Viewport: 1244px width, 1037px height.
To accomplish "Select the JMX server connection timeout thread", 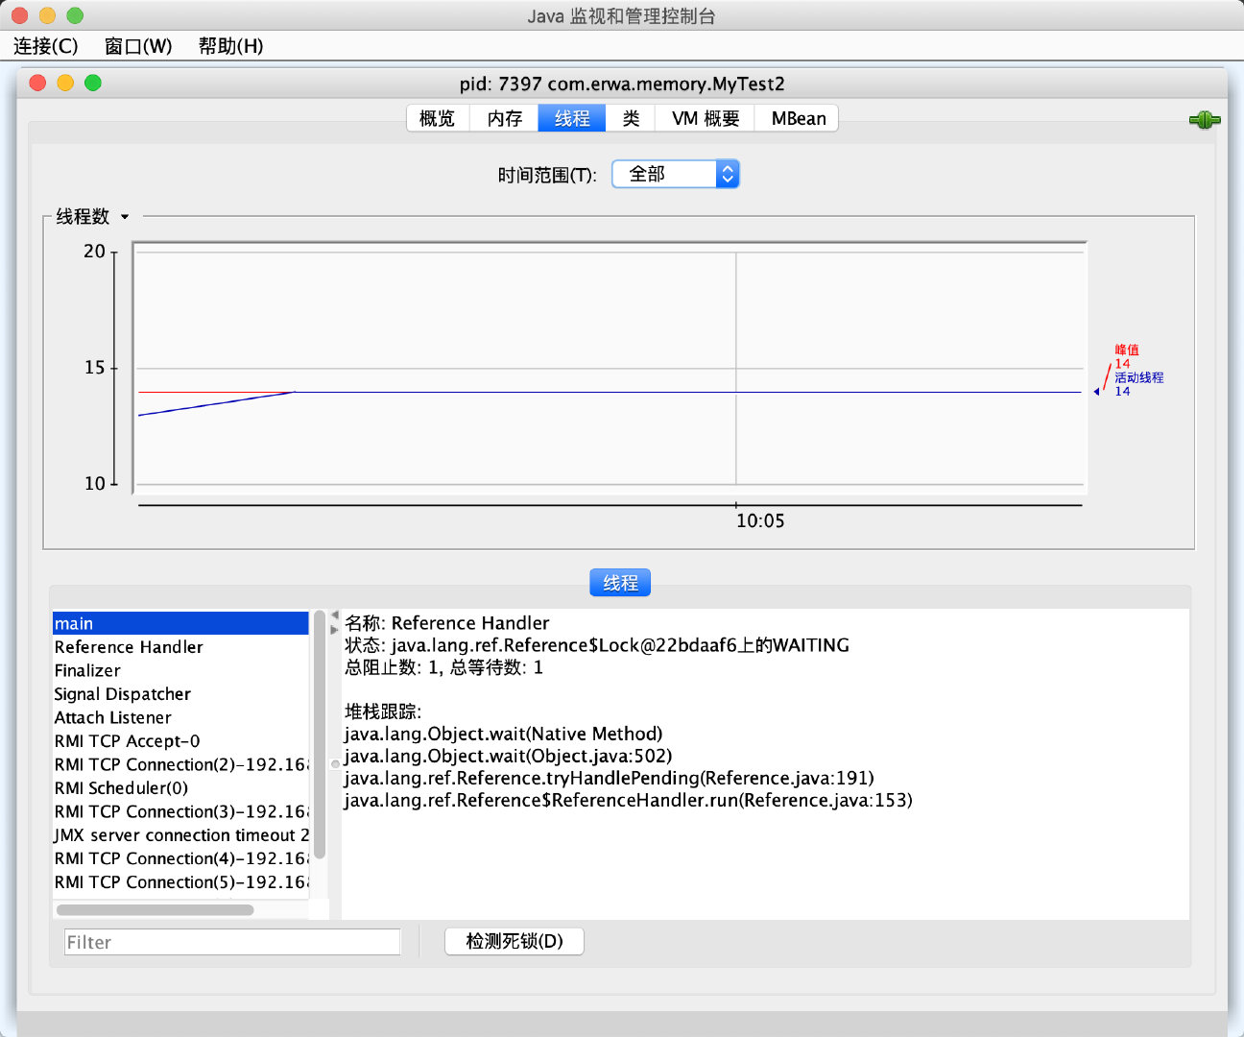I will click(180, 835).
